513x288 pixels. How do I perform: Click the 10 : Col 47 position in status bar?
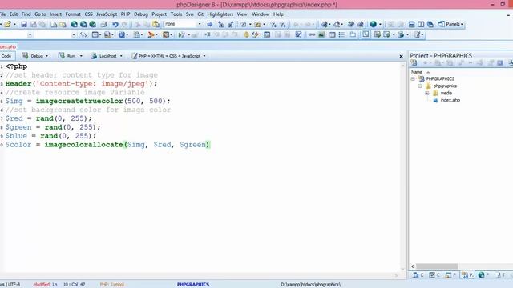point(75,285)
